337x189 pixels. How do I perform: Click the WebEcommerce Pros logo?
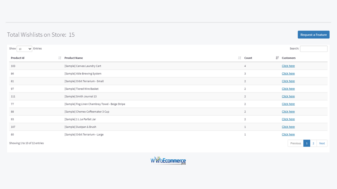[168, 161]
